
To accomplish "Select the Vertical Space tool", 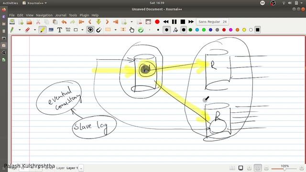I will 123,30.
